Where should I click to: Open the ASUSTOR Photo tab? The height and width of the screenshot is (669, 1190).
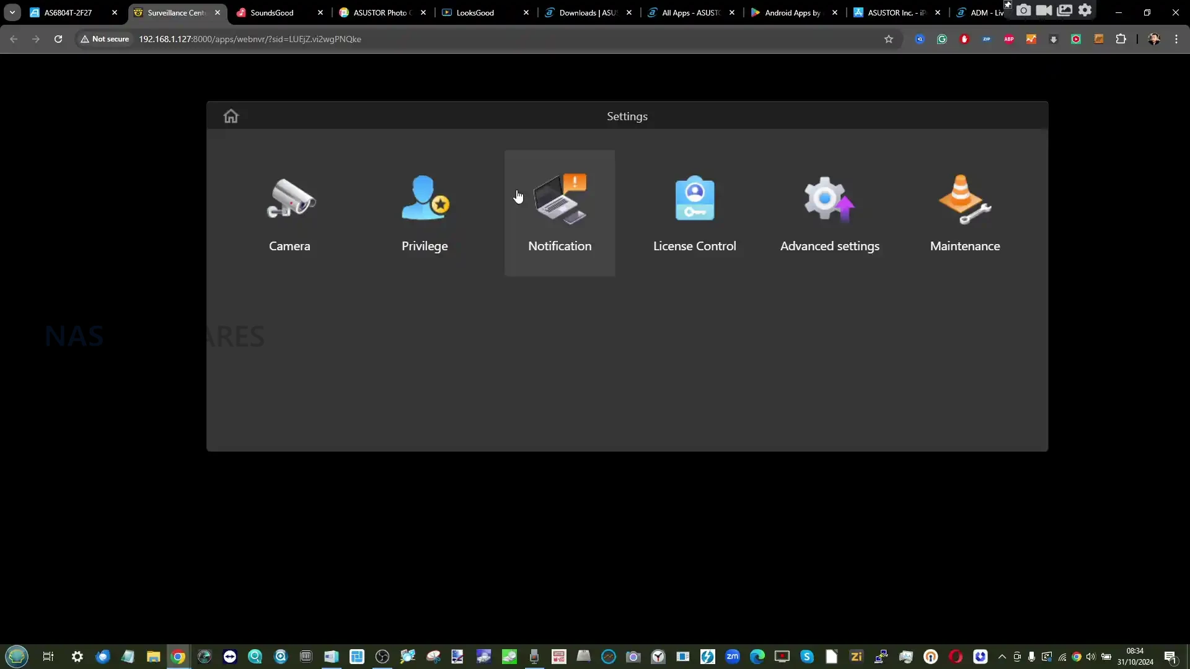click(x=379, y=12)
